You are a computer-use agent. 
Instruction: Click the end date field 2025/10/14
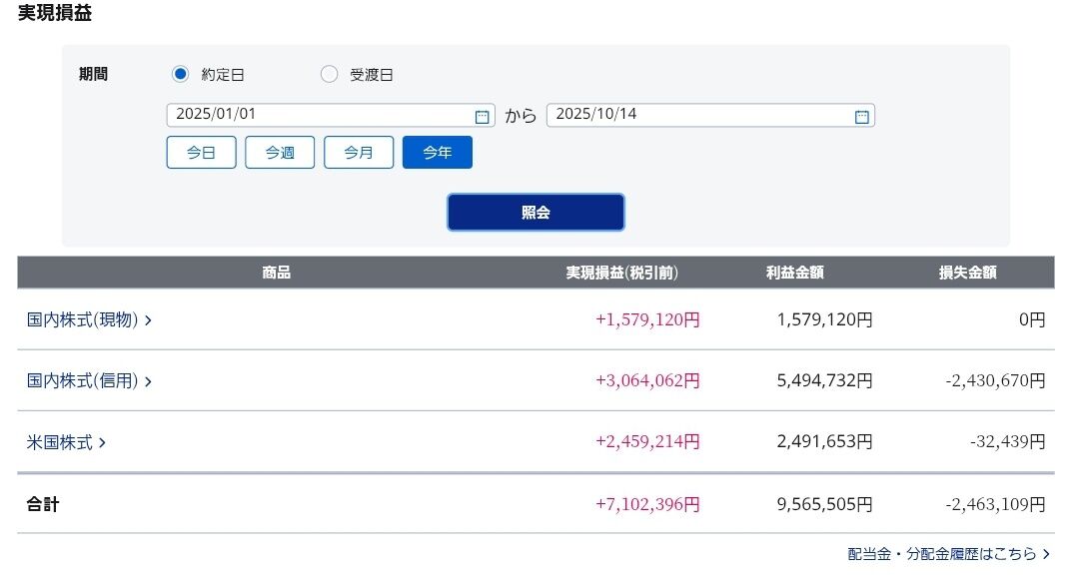[697, 115]
